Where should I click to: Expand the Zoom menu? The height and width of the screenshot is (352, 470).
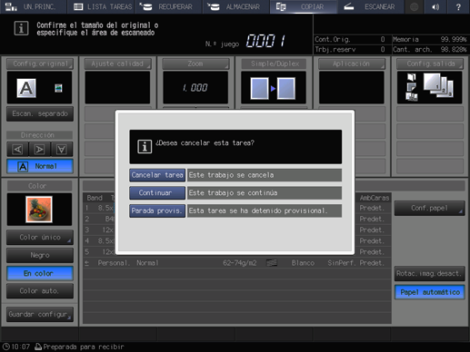(195, 64)
